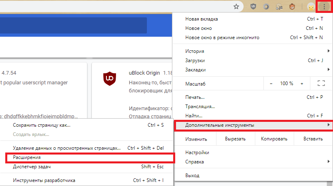
Task: Click the 100 % zoom value
Action: click(286, 84)
